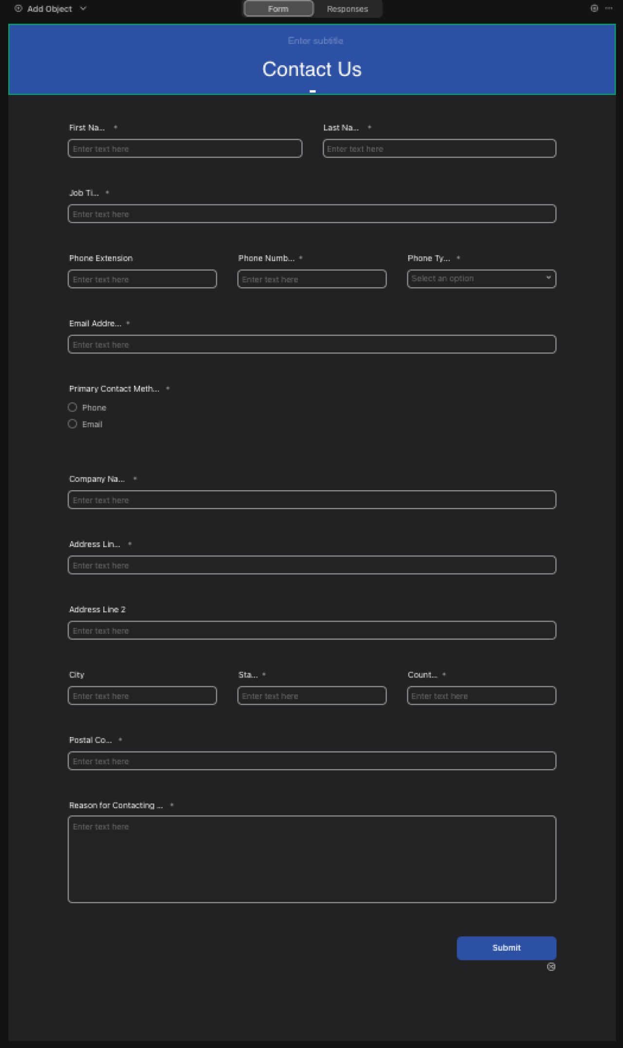Open the Phone Type dropdown
Screen dimensions: 623x1048
[481, 279]
